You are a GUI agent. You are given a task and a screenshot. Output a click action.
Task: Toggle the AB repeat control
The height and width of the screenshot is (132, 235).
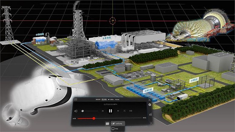[x=131, y=111]
